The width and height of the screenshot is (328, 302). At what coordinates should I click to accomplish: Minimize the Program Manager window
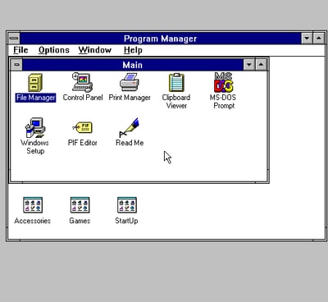pos(307,39)
